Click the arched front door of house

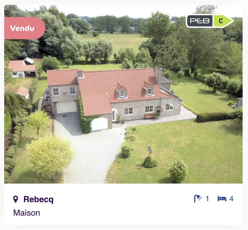pyautogui.click(x=114, y=116)
